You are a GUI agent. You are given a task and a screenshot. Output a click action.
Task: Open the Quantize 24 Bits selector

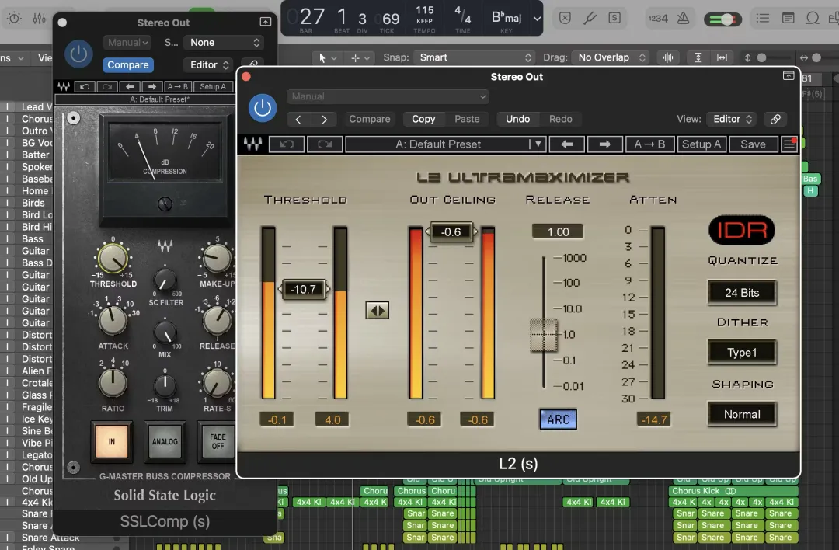click(742, 293)
